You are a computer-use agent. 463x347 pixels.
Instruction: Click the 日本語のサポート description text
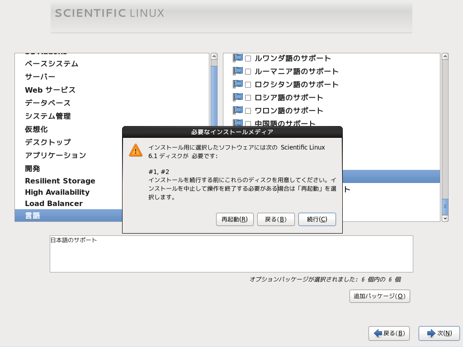pos(74,240)
